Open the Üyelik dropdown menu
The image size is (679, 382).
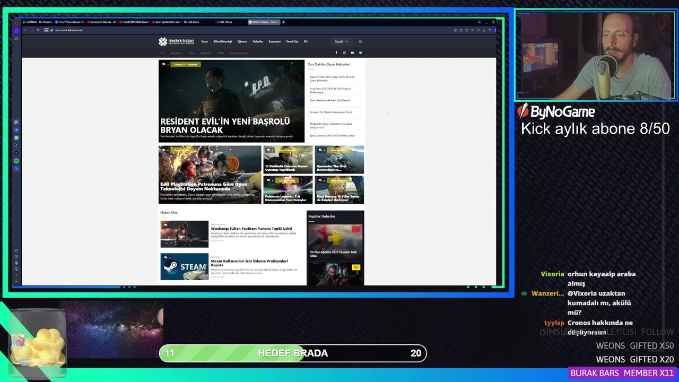click(x=341, y=41)
